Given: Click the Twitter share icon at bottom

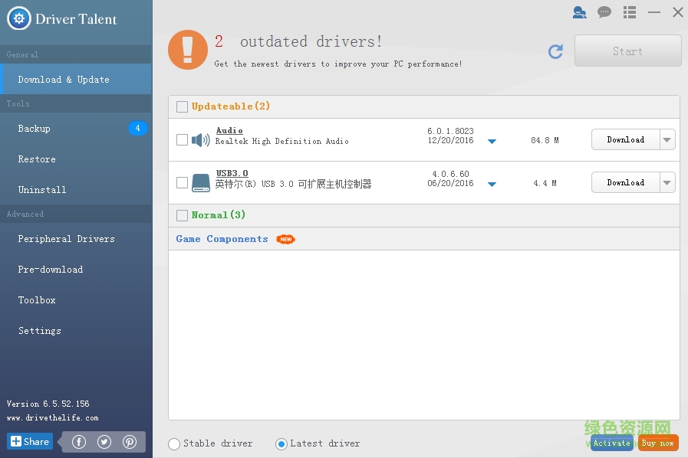Looking at the screenshot, I should (104, 441).
